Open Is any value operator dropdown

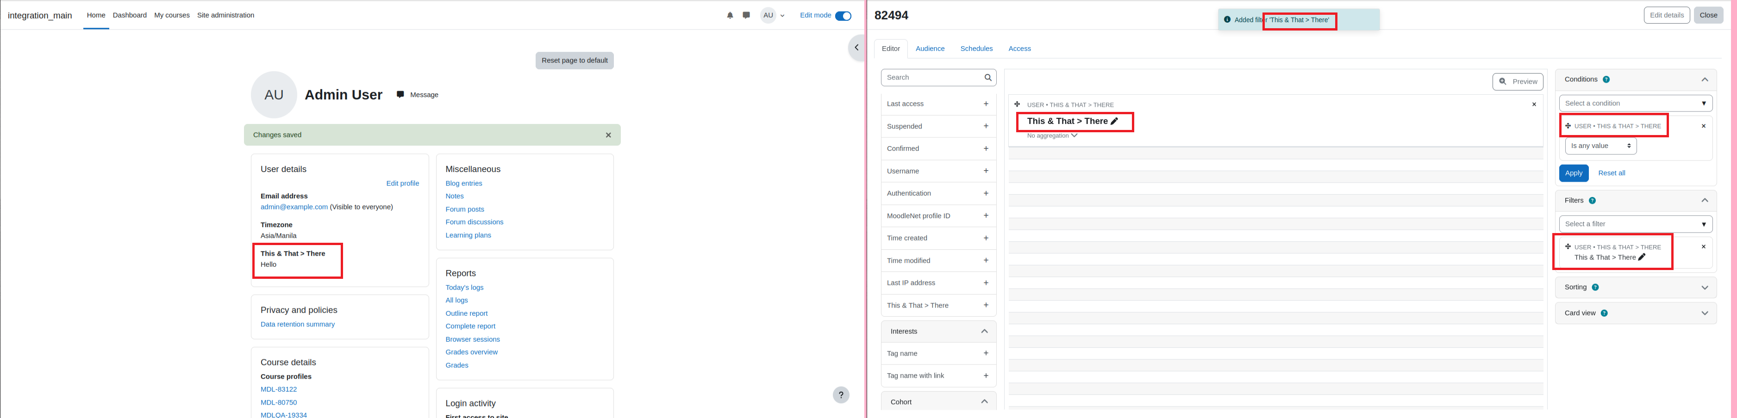(1601, 146)
